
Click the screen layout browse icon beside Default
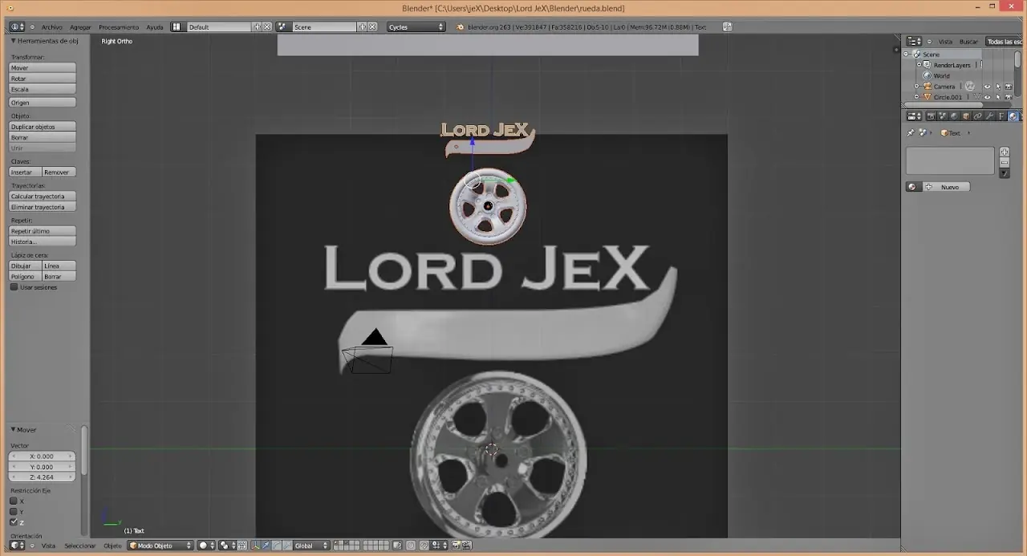(177, 26)
